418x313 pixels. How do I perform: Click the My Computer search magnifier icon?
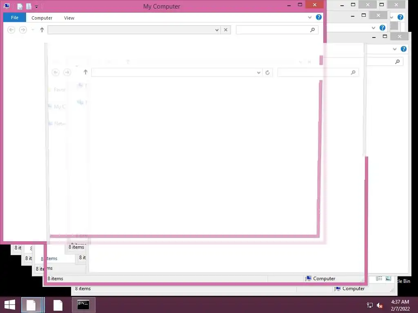click(x=312, y=30)
